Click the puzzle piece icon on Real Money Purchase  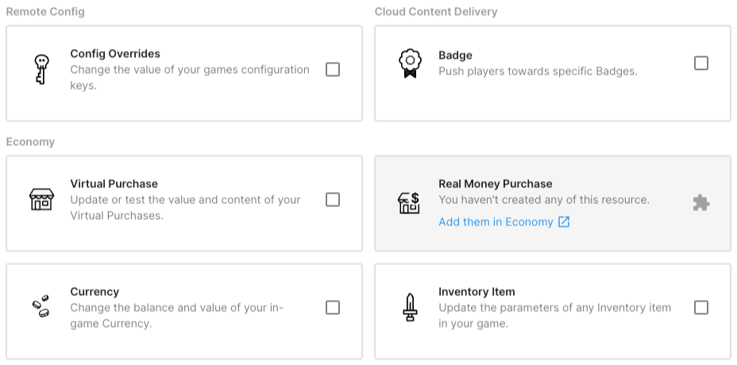700,203
